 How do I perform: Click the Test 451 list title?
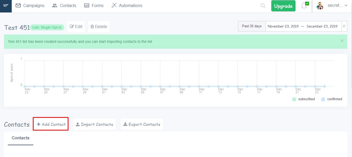pyautogui.click(x=17, y=28)
